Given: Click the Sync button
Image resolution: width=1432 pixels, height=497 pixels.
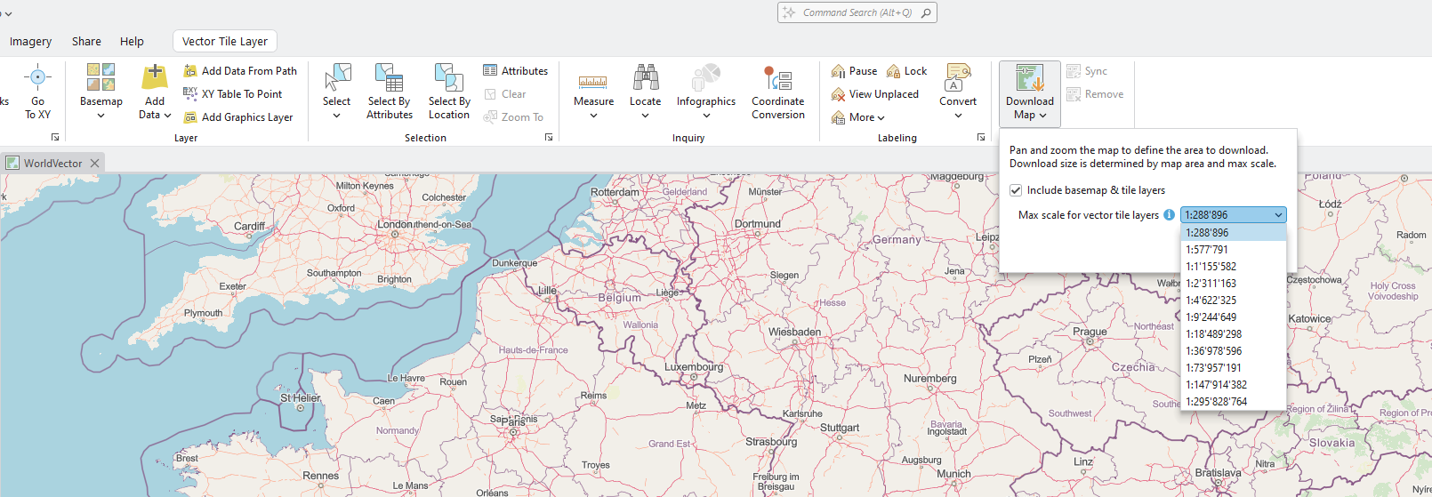Looking at the screenshot, I should tap(1087, 71).
